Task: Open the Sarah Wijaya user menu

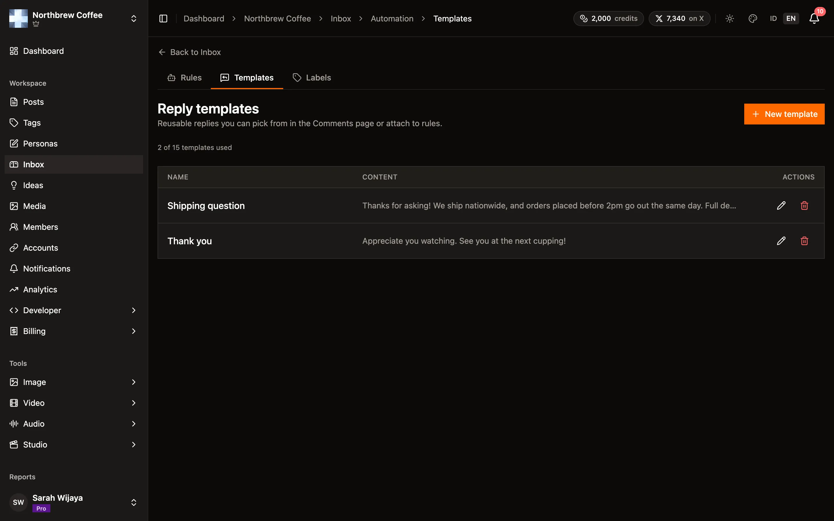Action: pos(74,502)
